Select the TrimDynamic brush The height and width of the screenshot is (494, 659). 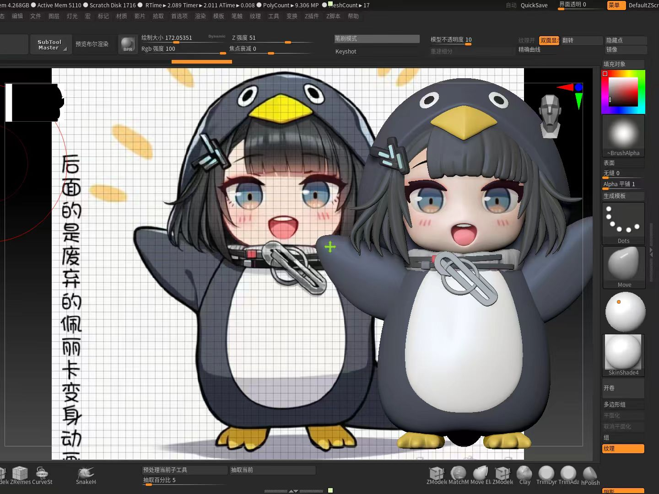546,476
